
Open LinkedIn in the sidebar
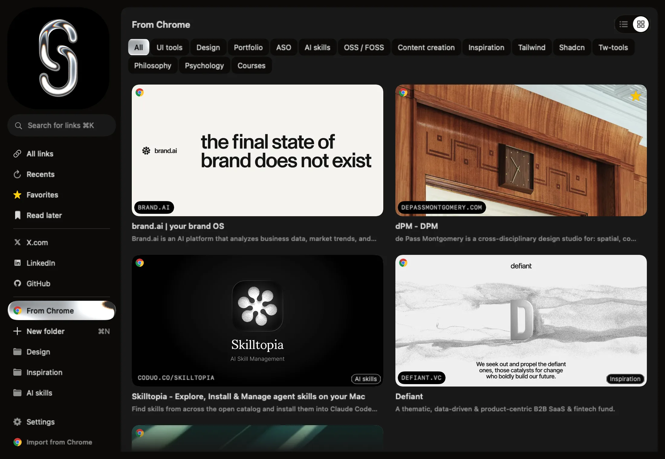62,263
